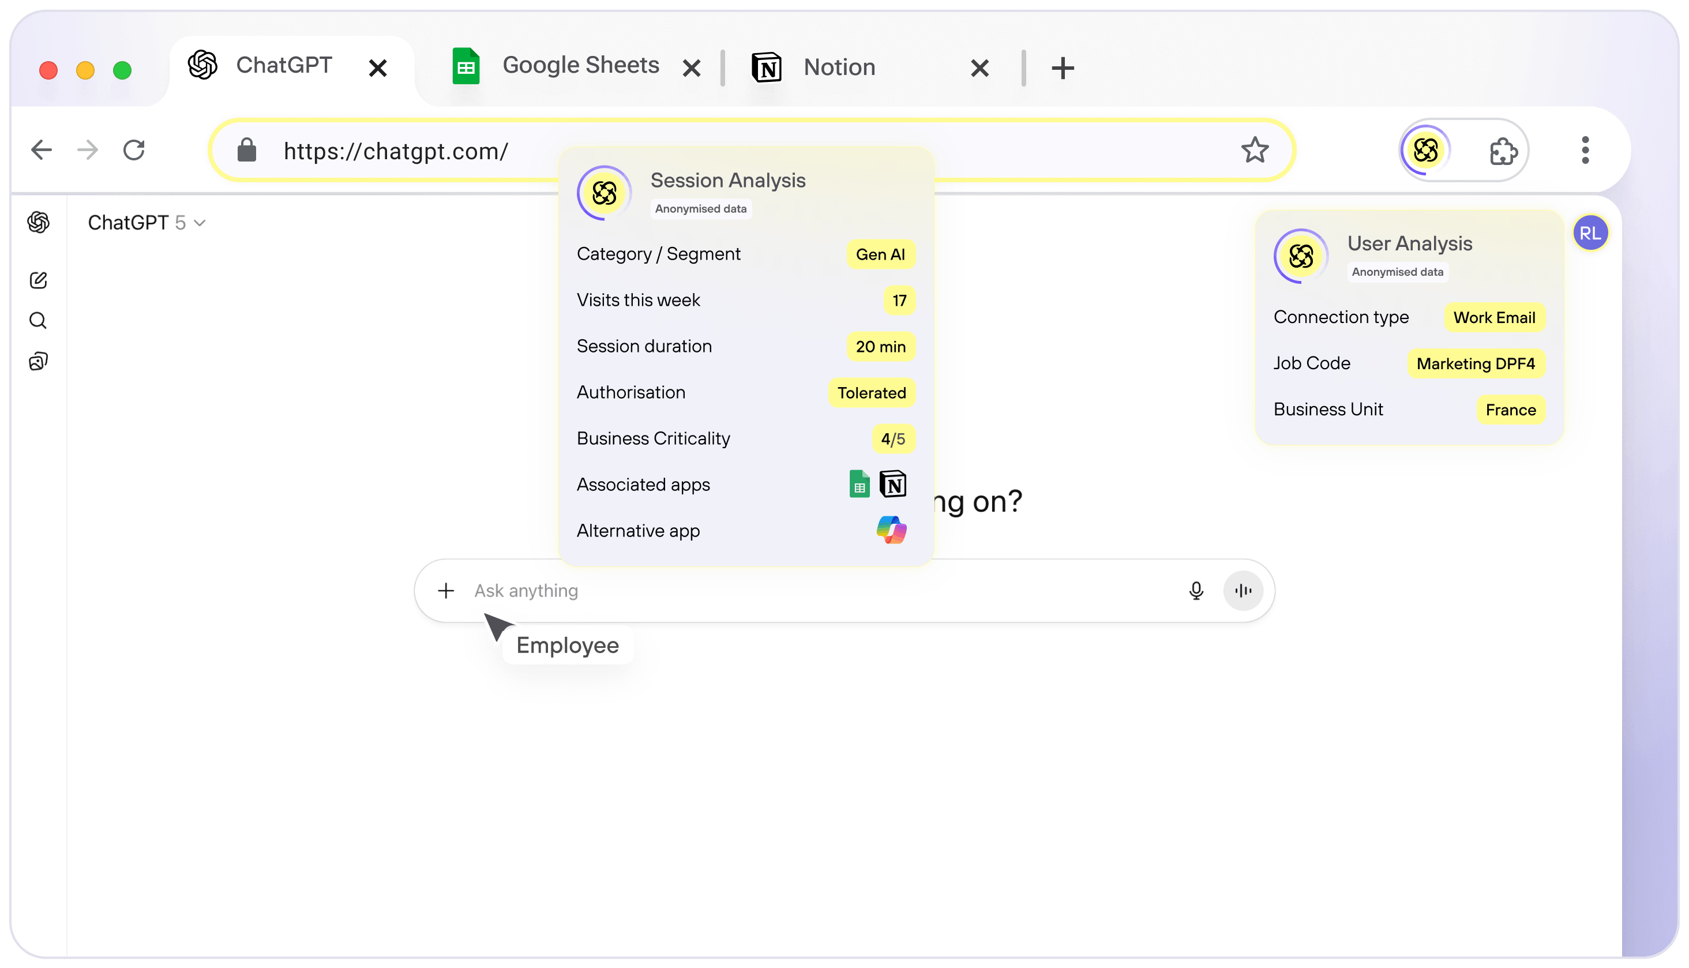The image size is (1689, 968).
Task: Open a new browser tab
Action: pos(1062,68)
